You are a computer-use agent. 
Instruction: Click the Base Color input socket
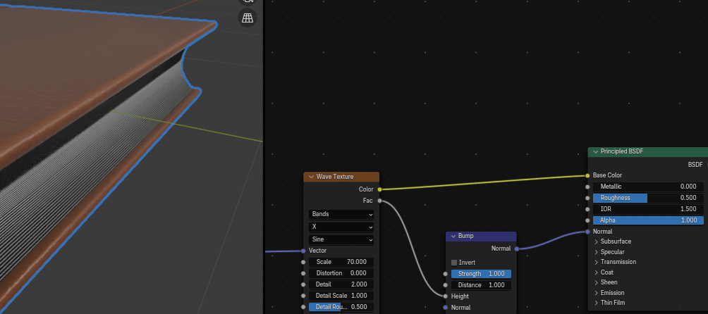(x=587, y=175)
